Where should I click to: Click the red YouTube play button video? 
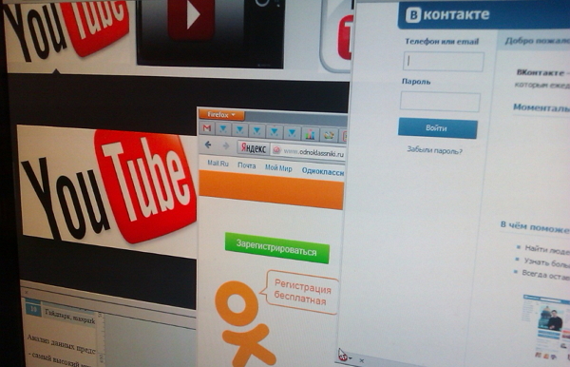coord(191,15)
